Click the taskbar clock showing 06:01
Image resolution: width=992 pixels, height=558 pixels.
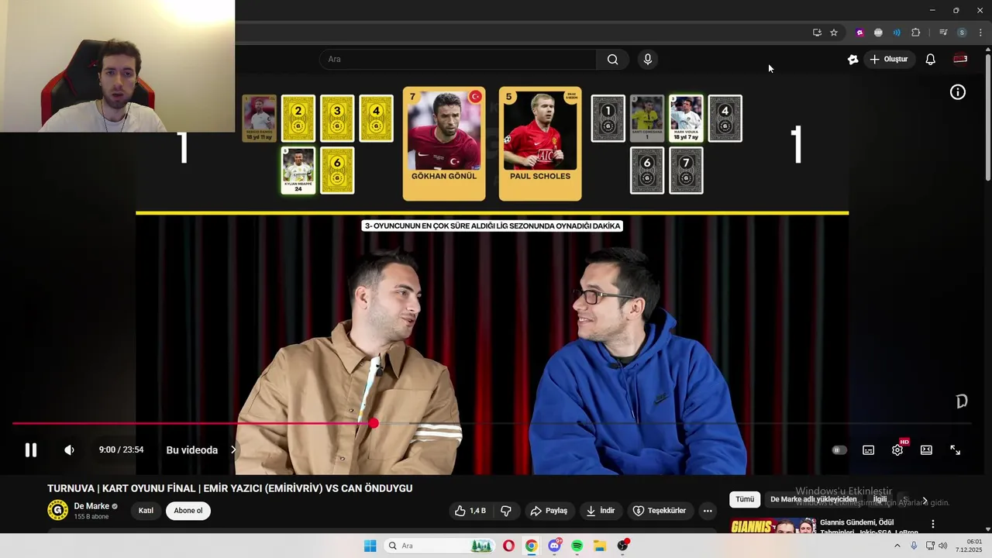point(969,546)
